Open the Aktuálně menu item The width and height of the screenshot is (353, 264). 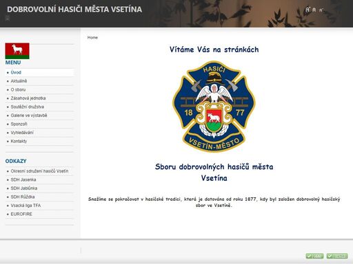point(19,81)
